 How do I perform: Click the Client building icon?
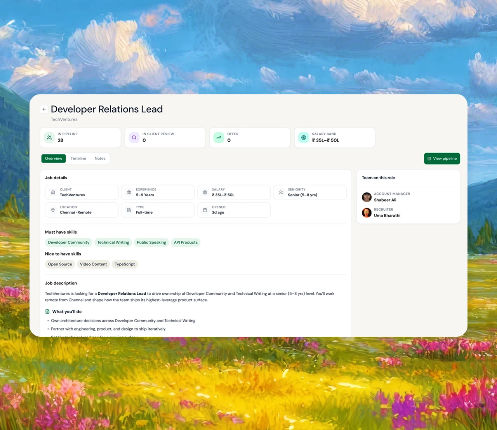(53, 192)
